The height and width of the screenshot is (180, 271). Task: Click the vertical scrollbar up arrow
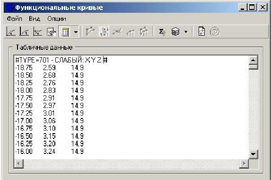[253, 60]
